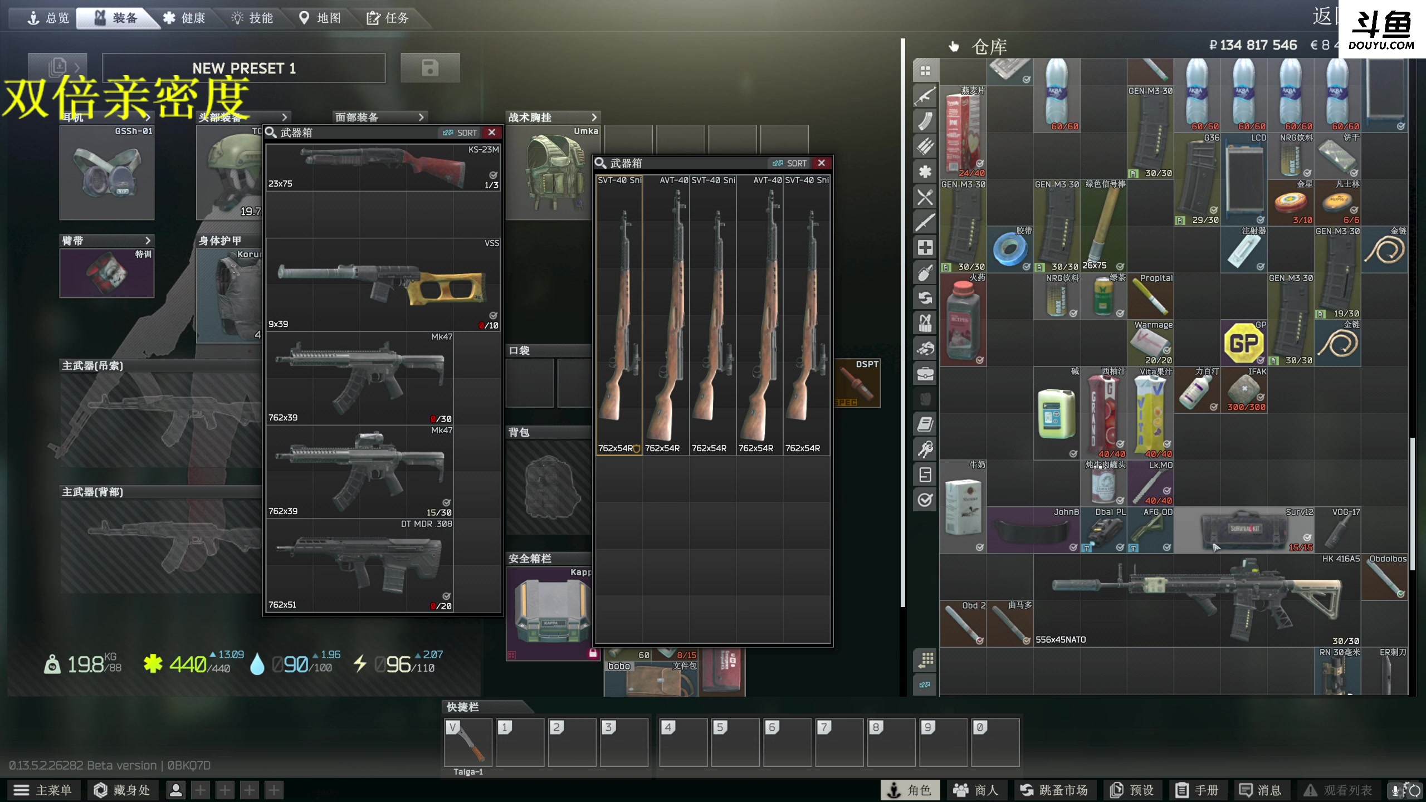This screenshot has height=802, width=1426.
Task: Switch to the 健康 health tab
Action: click(184, 18)
